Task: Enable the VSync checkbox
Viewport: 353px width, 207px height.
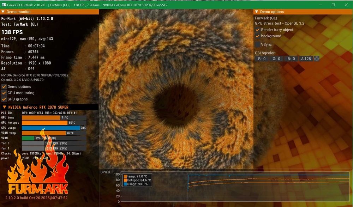Action: coord(258,44)
